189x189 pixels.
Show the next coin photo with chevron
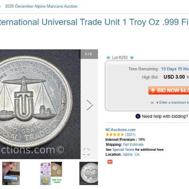90,104
